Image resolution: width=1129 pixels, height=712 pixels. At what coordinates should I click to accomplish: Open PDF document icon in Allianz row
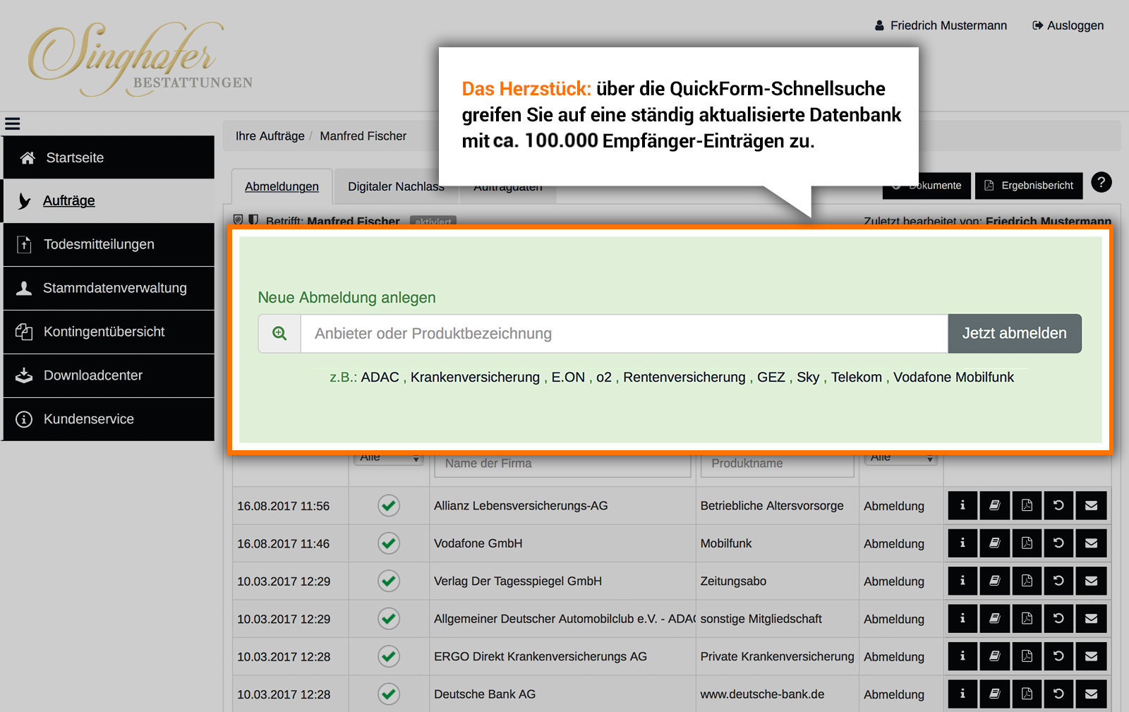1027,505
